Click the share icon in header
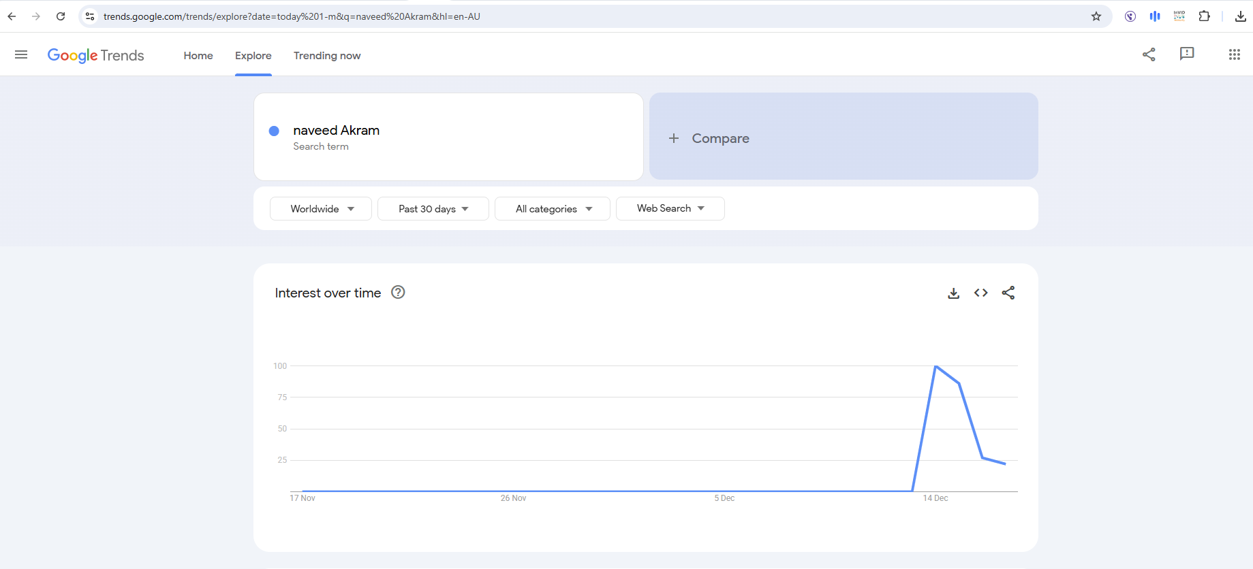This screenshot has height=569, width=1253. coord(1149,54)
